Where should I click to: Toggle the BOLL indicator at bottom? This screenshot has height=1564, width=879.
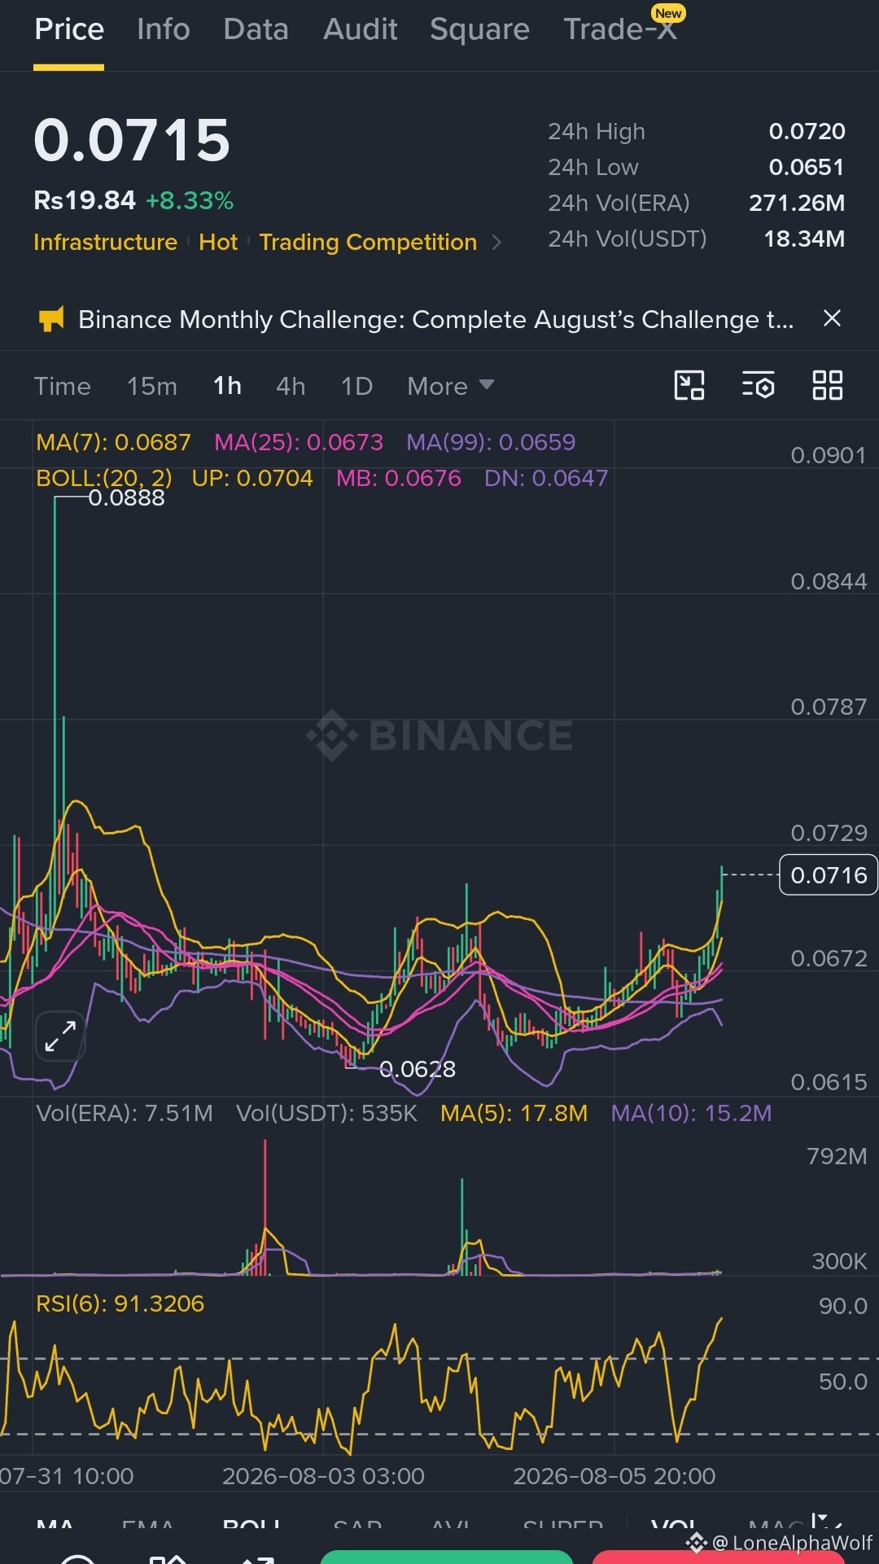251,1525
